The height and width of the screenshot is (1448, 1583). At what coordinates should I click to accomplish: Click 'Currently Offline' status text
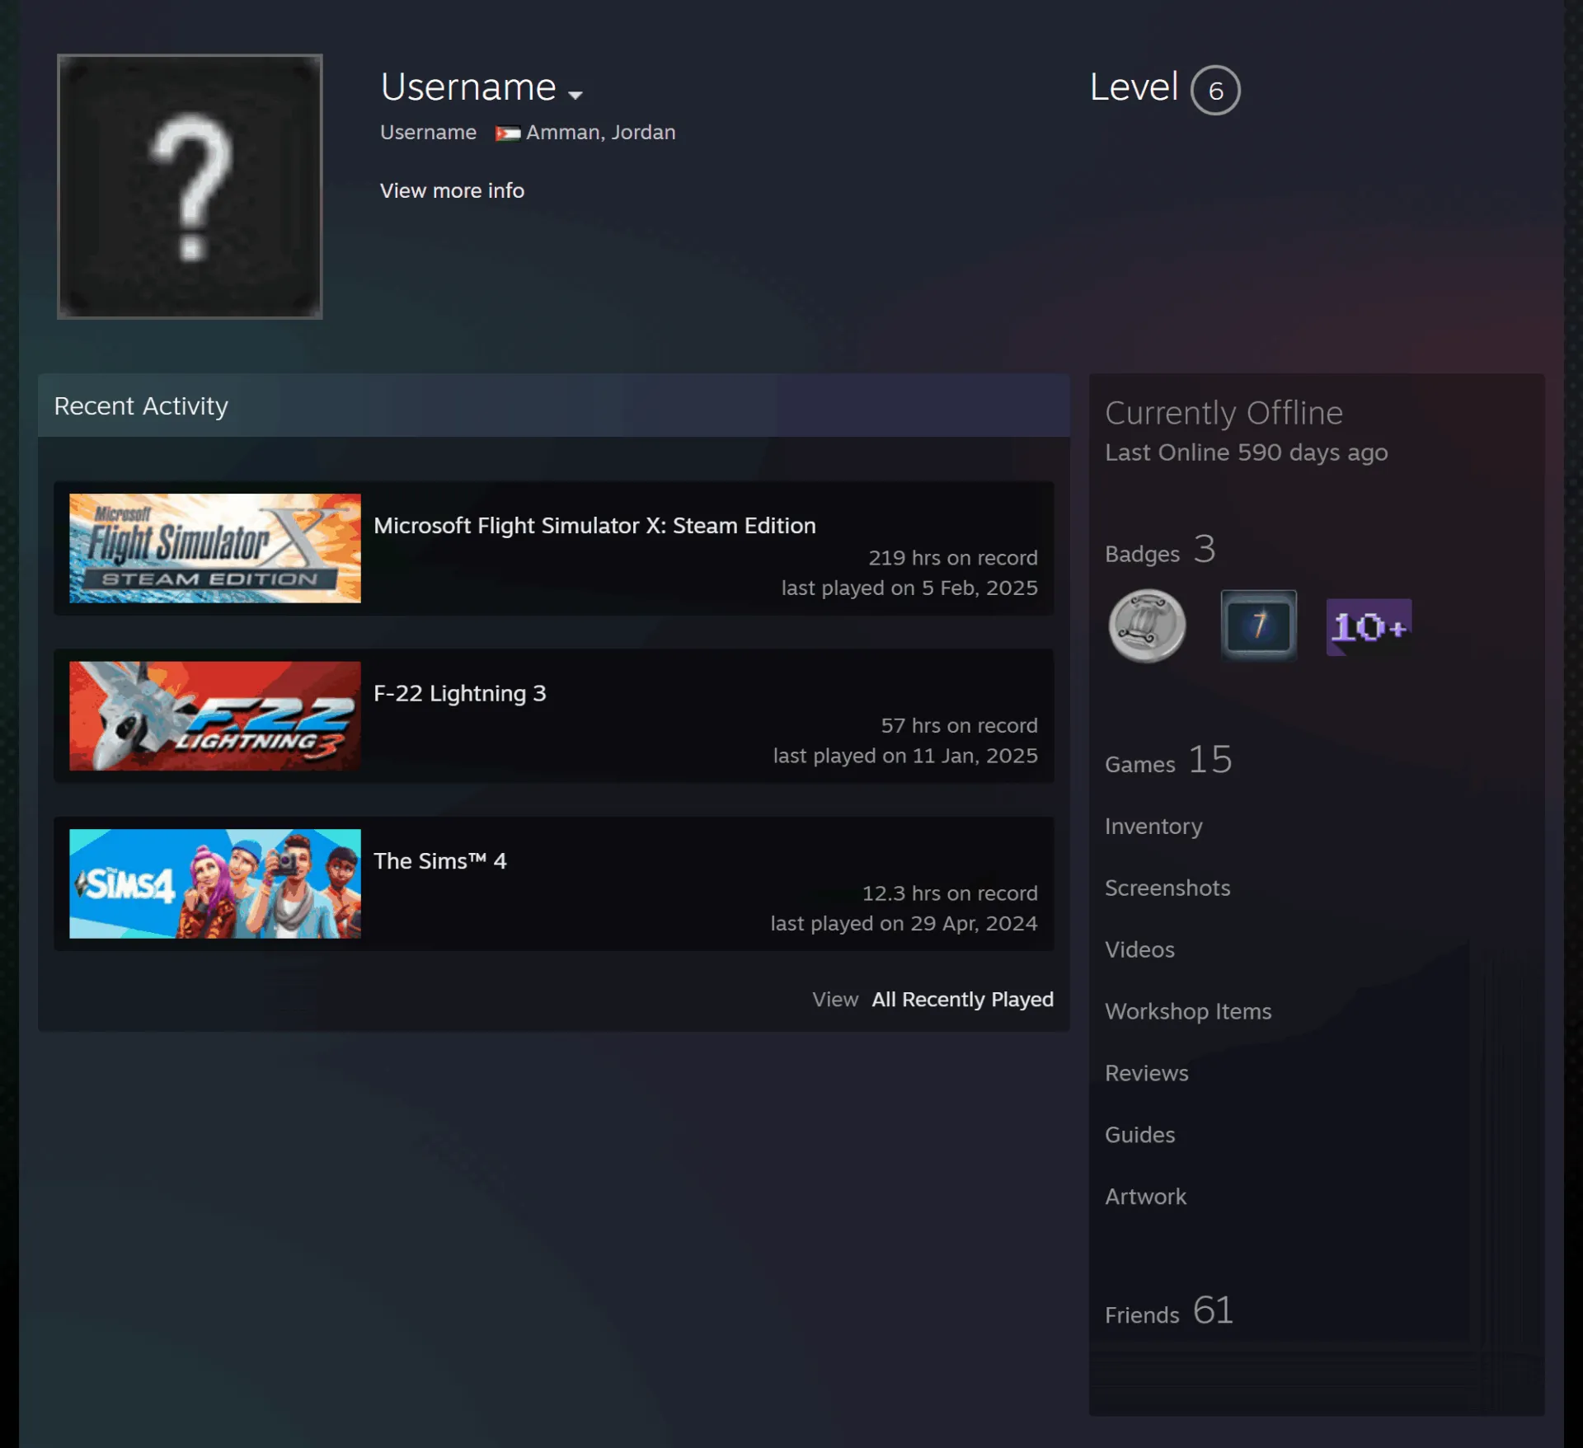[1224, 413]
